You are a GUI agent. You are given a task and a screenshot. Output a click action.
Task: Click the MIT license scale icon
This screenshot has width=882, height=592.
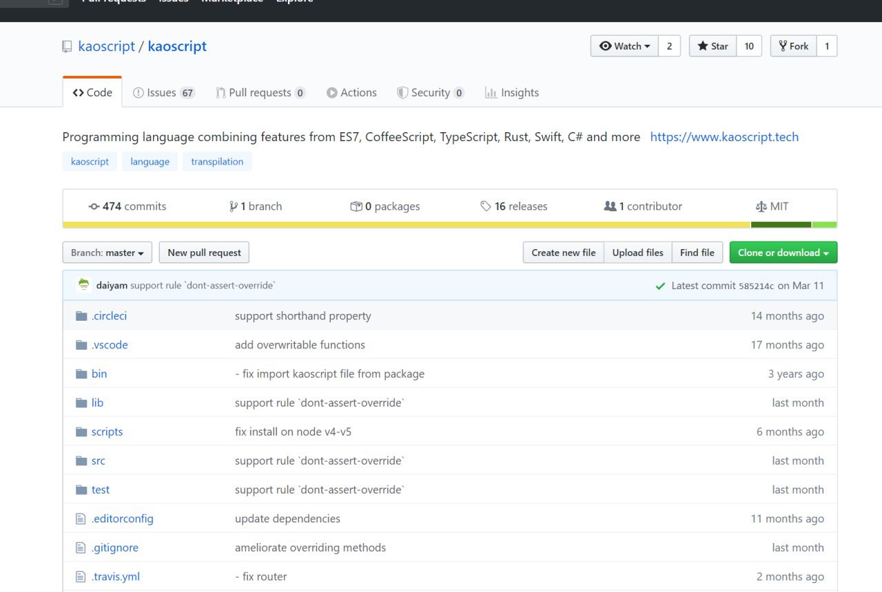coord(761,207)
